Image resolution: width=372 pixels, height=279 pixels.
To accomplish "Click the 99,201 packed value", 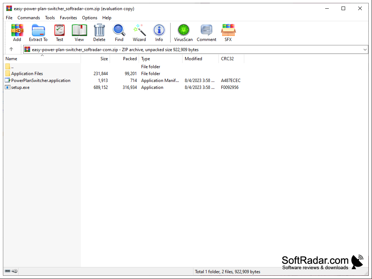I will pos(131,74).
